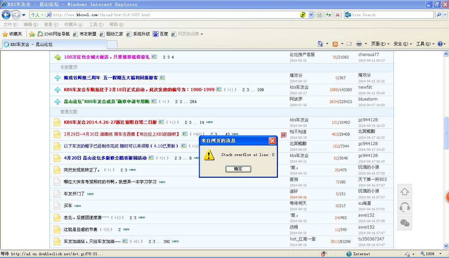The height and width of the screenshot is (258, 449).
Task: Click the WeChat icon on right side
Action: (404, 223)
